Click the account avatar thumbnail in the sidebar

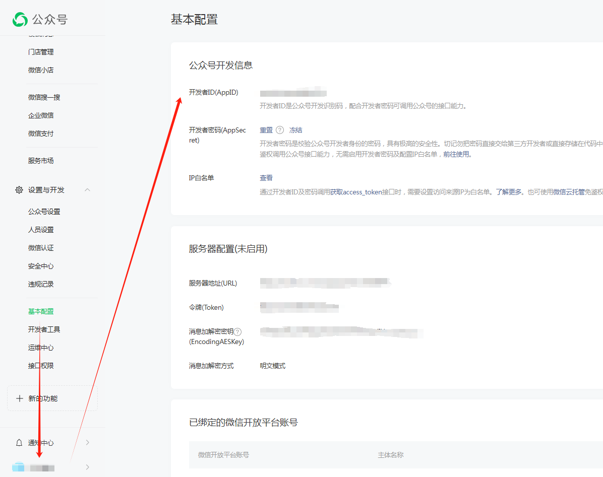(x=18, y=467)
